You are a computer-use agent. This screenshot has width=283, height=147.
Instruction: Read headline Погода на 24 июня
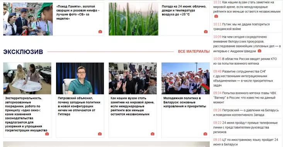tap(184, 10)
